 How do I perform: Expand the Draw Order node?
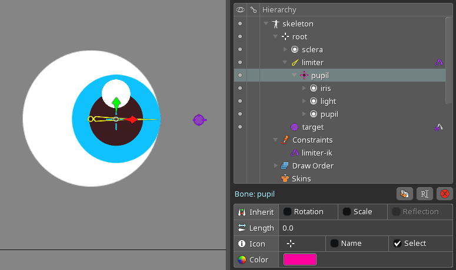275,166
